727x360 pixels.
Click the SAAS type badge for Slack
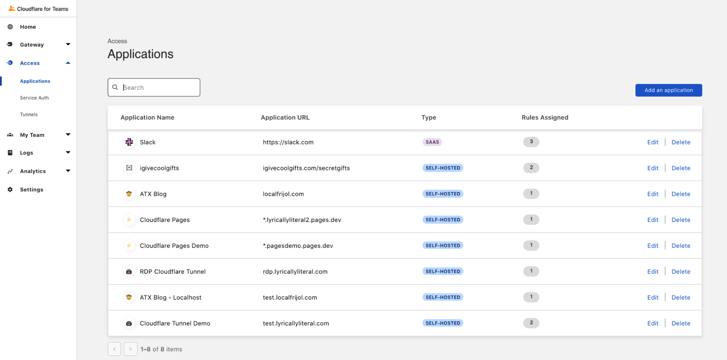432,142
